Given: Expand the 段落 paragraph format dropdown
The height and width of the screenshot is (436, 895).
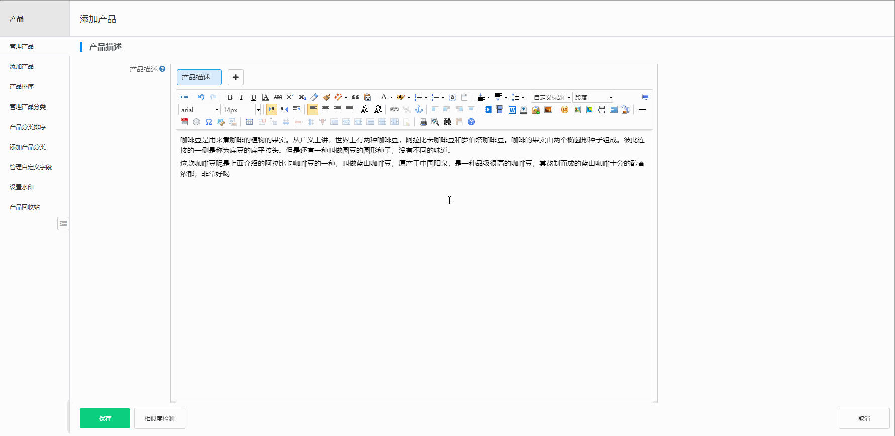Looking at the screenshot, I should pyautogui.click(x=611, y=97).
